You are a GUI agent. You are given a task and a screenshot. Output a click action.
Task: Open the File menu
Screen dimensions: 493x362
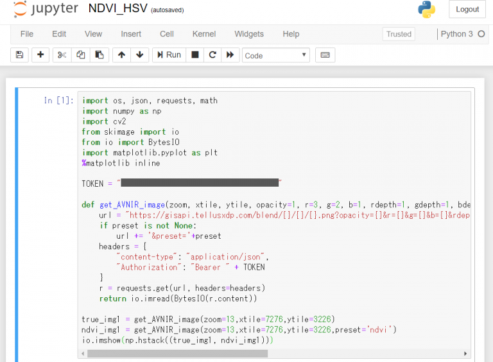pos(27,34)
